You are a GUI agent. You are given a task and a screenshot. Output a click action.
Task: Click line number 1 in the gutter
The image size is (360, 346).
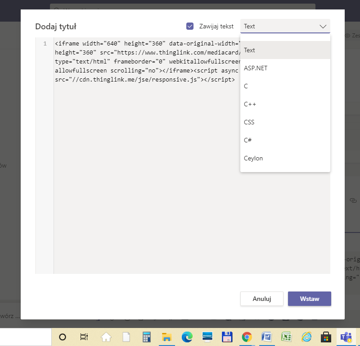tap(45, 43)
